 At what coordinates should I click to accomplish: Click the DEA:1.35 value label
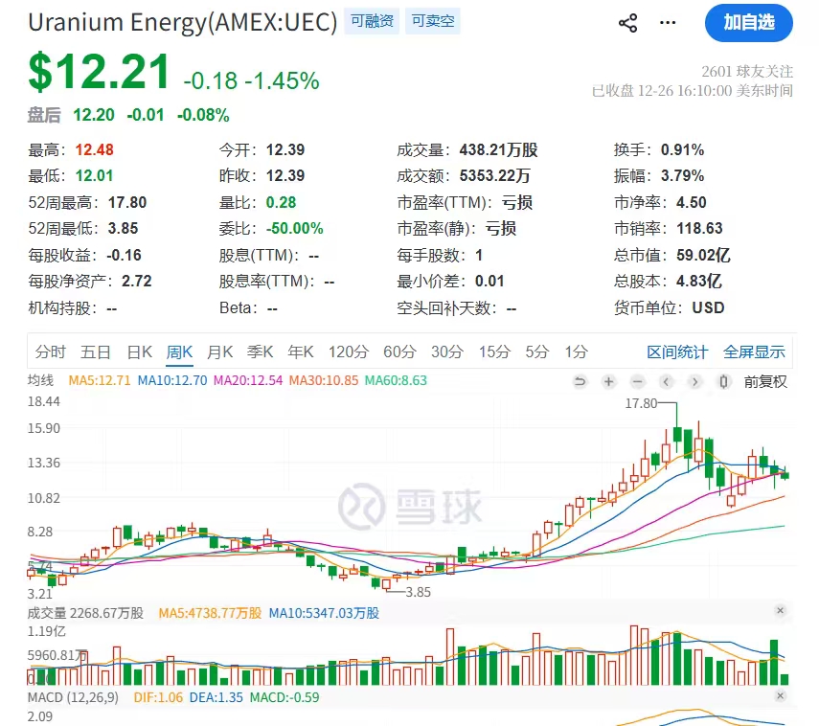pos(216,697)
